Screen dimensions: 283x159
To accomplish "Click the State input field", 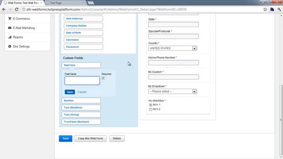I will tap(173, 24).
